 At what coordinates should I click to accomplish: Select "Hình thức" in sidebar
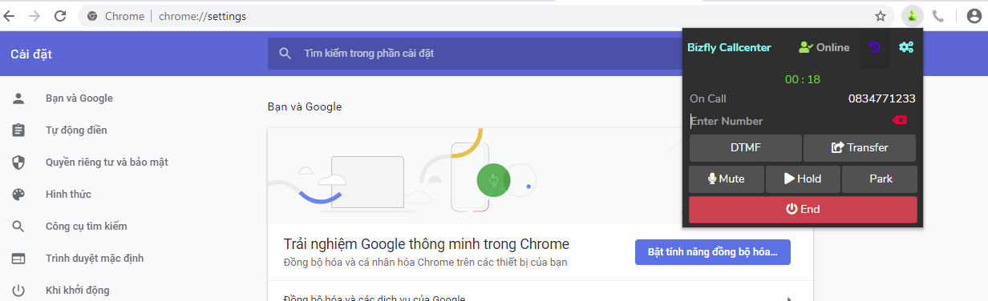[68, 194]
